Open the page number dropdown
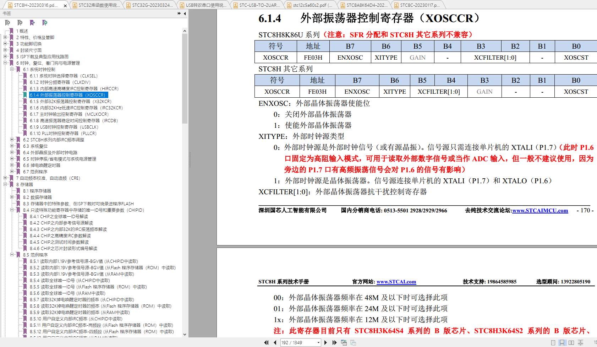Screen dimensions: 597x347 tap(318, 342)
